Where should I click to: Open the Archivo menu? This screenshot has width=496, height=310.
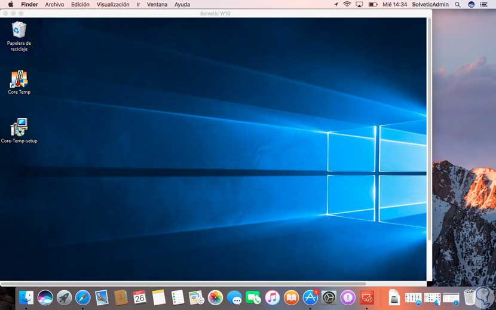(54, 4)
